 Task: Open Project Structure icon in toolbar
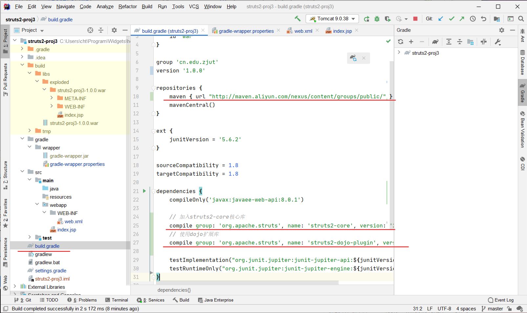pyautogui.click(x=497, y=19)
